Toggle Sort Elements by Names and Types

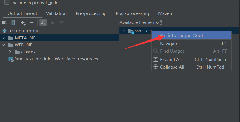pos(43,22)
